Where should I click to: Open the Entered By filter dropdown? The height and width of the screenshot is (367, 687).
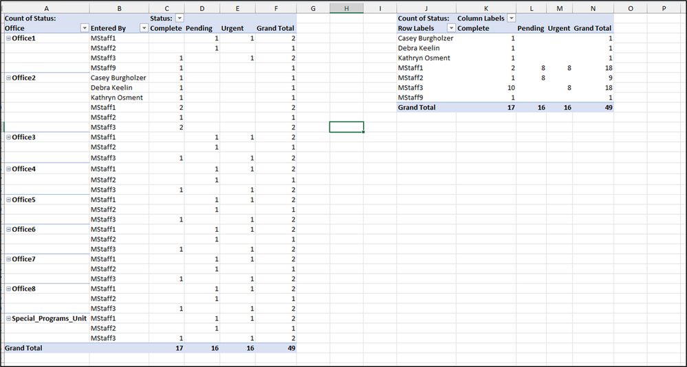tap(144, 28)
